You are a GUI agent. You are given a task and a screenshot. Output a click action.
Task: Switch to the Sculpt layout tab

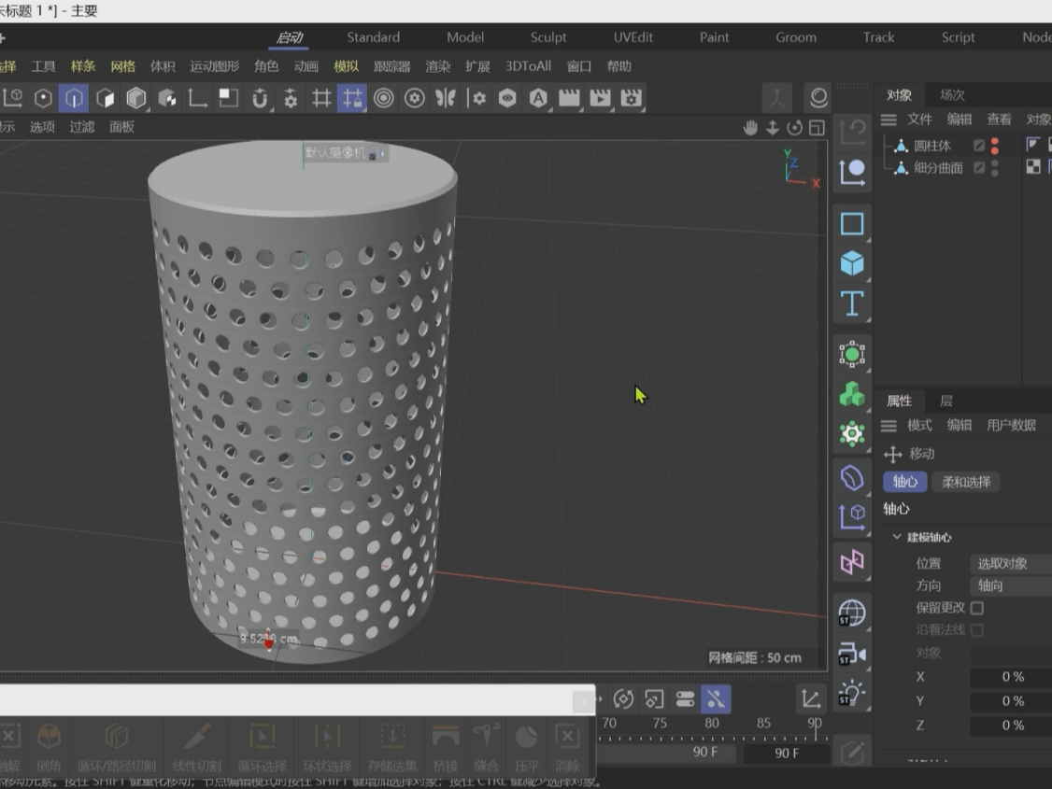pos(548,37)
